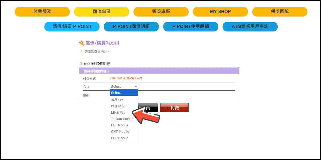Choose the highlighted Select option in the list
Viewport: 321px width, 160px height.
click(x=124, y=93)
